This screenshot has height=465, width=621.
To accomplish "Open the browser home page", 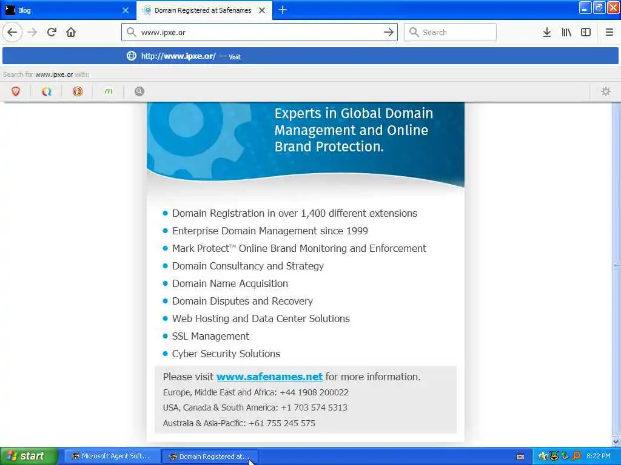I will click(x=71, y=33).
